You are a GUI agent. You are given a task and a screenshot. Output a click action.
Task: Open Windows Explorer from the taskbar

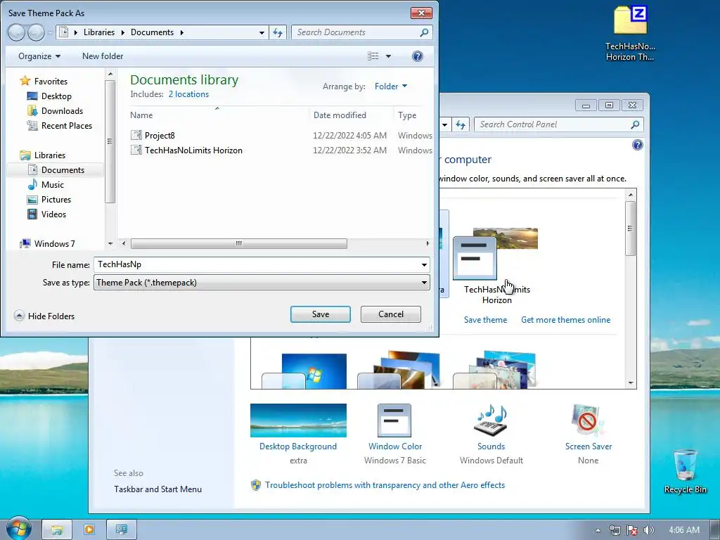click(56, 529)
